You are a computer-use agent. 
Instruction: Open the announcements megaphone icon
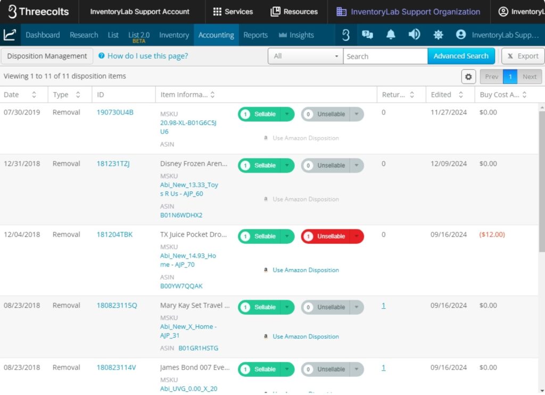(x=414, y=35)
